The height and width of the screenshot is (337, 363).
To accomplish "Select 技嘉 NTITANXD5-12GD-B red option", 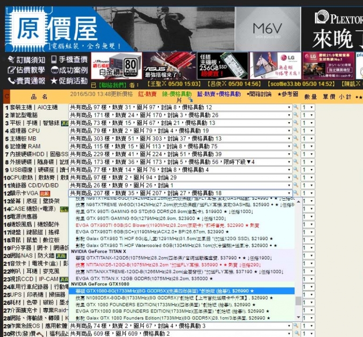I will [181, 265].
